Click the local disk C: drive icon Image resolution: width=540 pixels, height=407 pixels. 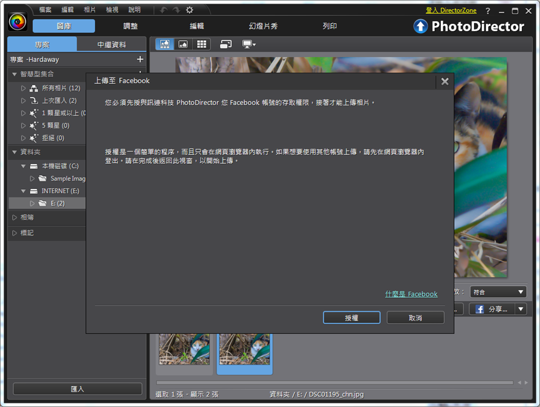coord(34,166)
